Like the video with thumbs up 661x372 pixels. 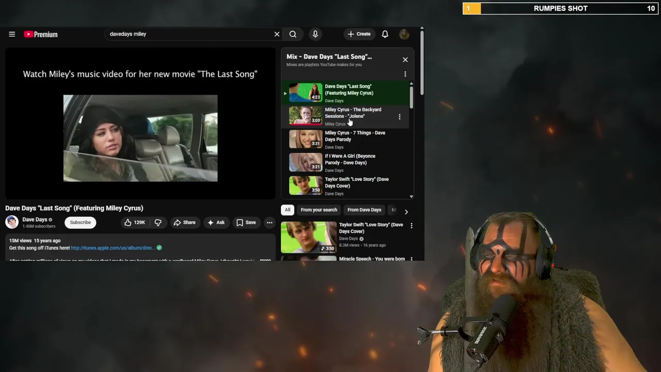(135, 222)
